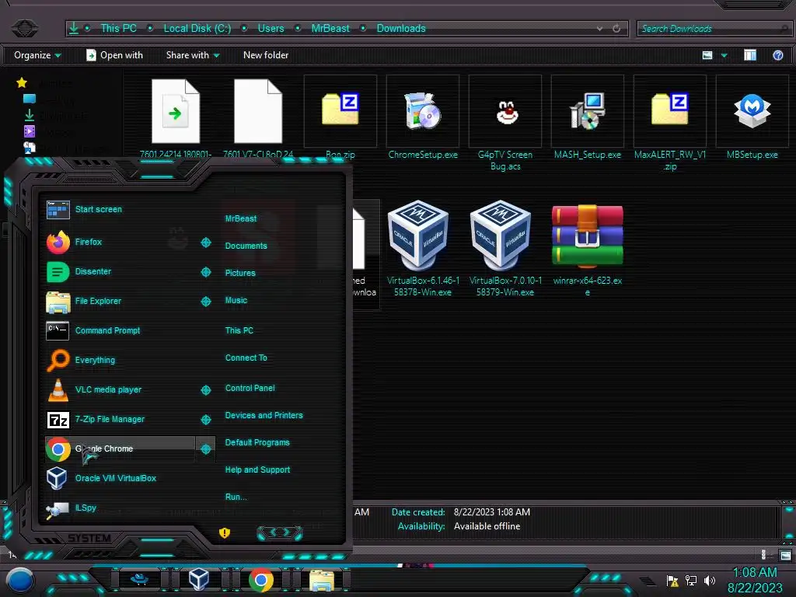Click Open with toolbar button
The image size is (796, 597).
115,55
